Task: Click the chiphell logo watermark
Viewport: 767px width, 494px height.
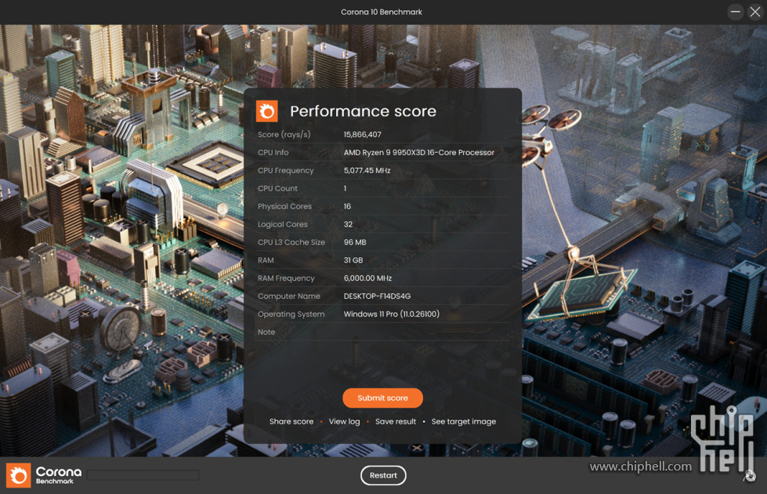Action: 722,439
